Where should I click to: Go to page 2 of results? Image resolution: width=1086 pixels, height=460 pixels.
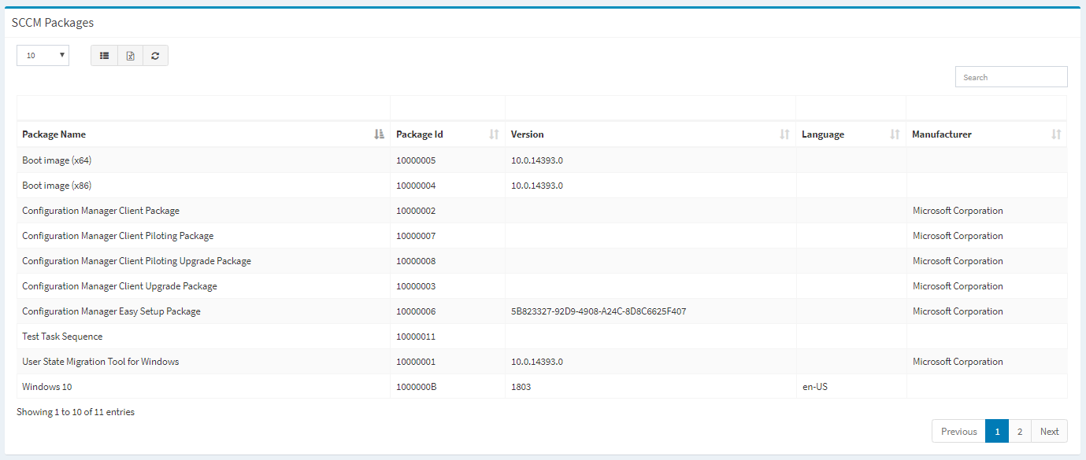pyautogui.click(x=1020, y=431)
